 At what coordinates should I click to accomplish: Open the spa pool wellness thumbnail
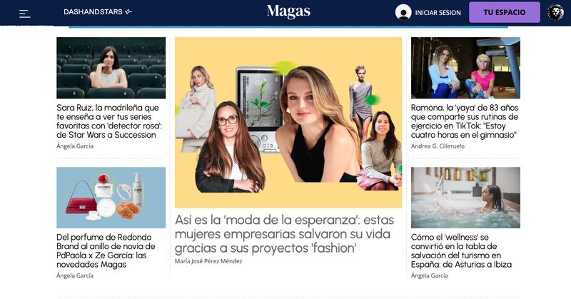(465, 198)
